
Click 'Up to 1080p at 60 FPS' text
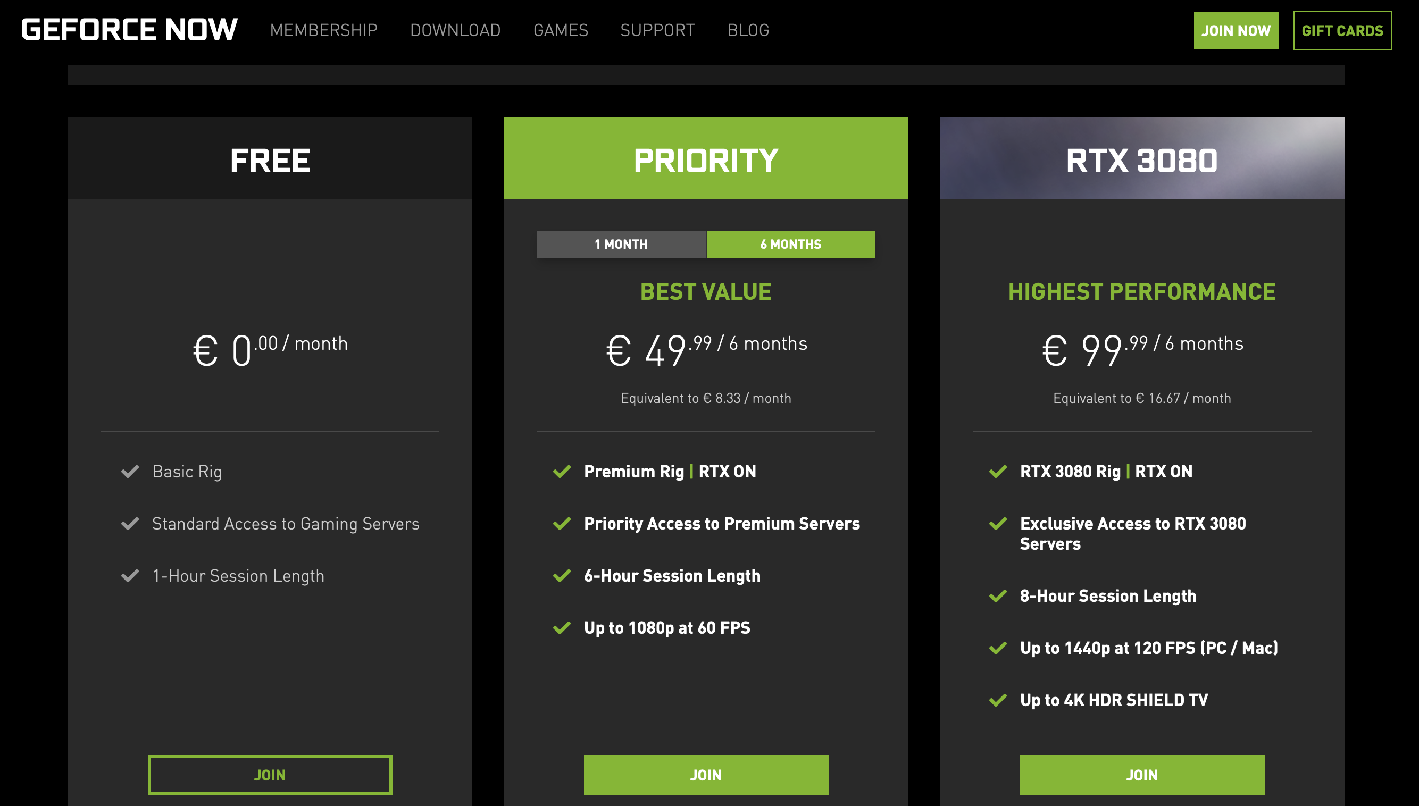coord(667,628)
